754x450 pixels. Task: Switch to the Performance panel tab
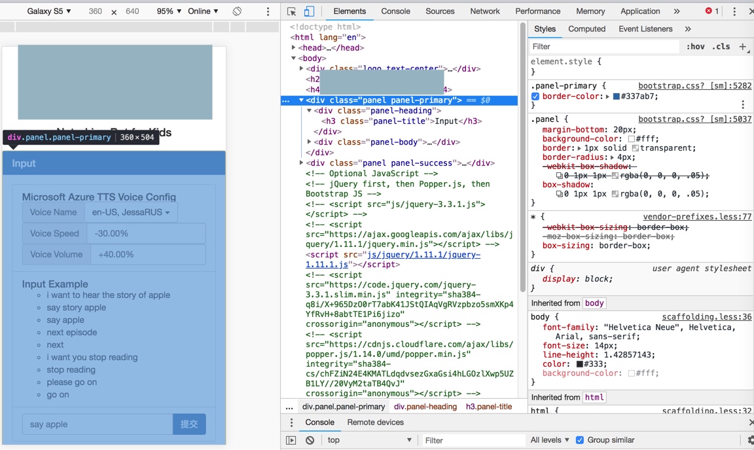(x=537, y=11)
